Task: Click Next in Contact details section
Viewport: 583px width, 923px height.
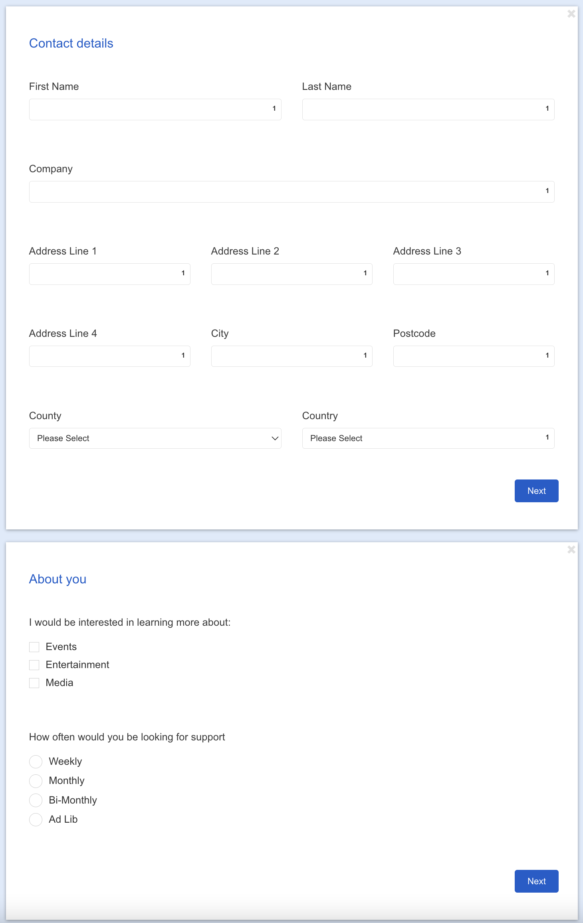Action: (536, 491)
